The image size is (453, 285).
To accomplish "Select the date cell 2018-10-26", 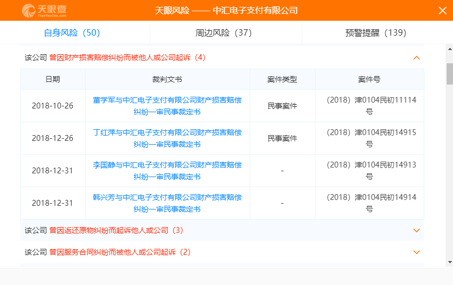I will pyautogui.click(x=53, y=106).
